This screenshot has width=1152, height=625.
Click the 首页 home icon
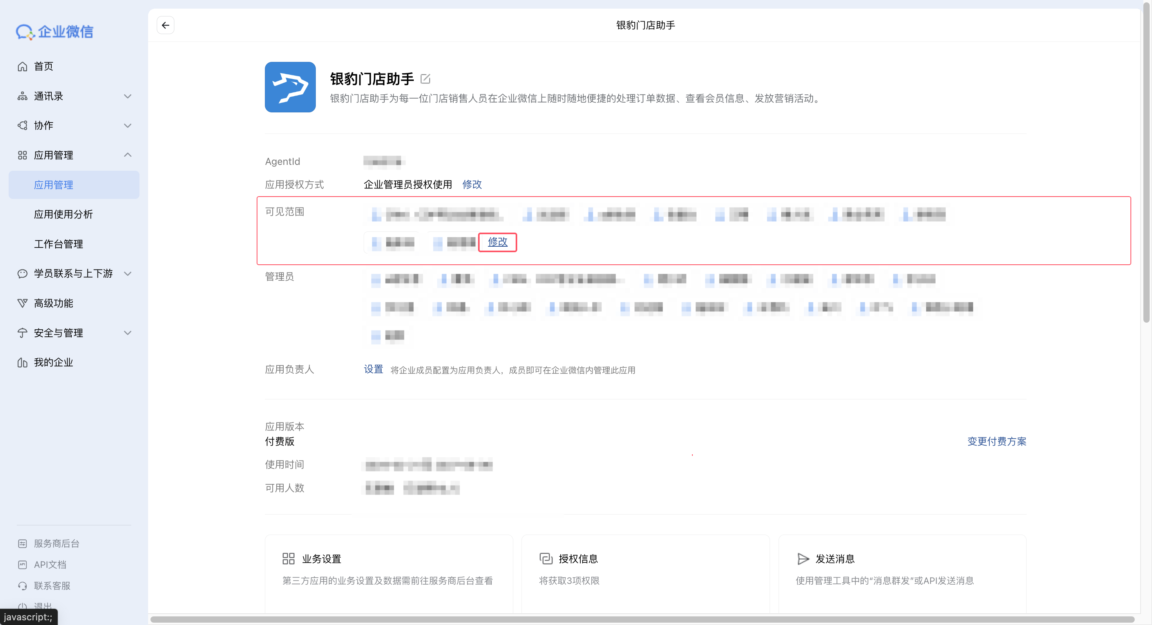pos(22,67)
